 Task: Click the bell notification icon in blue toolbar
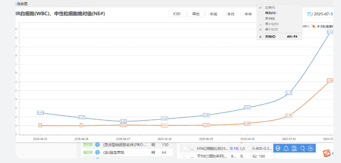286,148
